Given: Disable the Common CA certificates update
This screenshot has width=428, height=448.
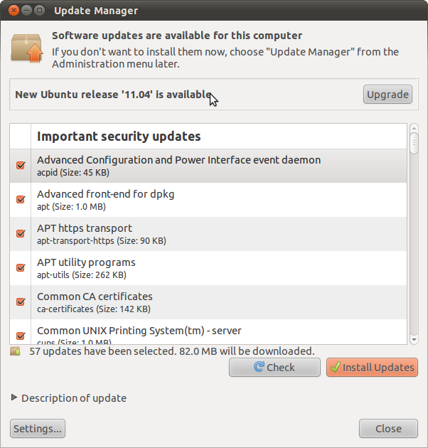Looking at the screenshot, I should point(21,302).
